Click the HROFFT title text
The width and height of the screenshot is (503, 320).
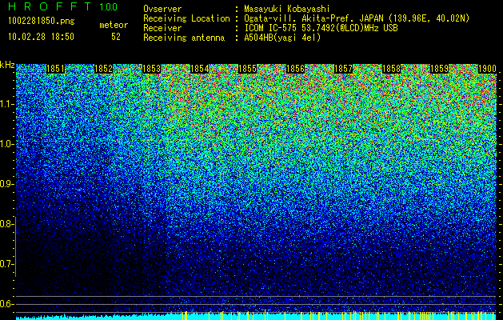(x=50, y=6)
